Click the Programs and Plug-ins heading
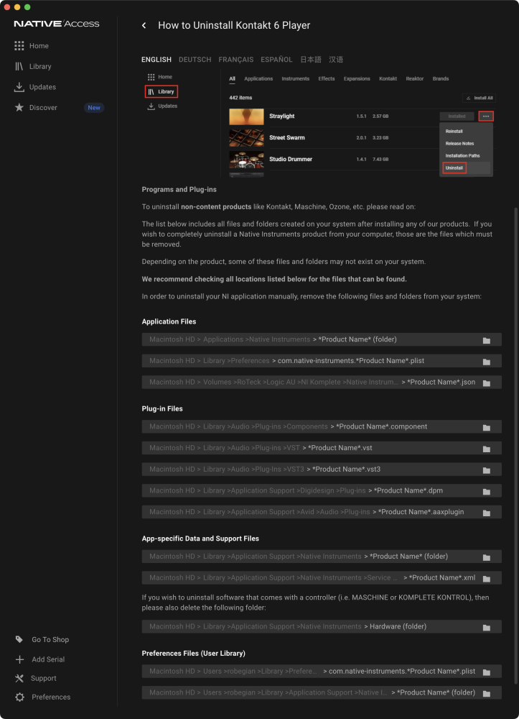The width and height of the screenshot is (519, 719). pyautogui.click(x=179, y=189)
